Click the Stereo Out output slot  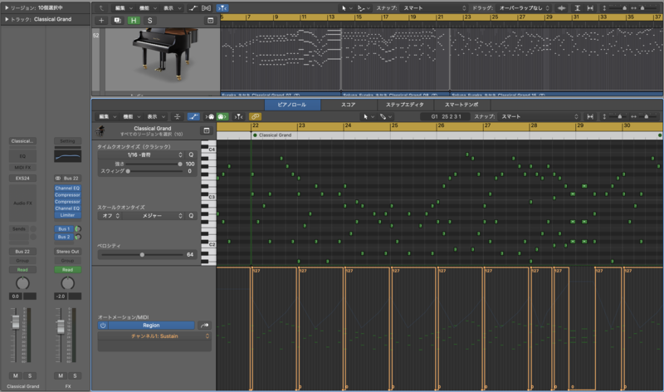(67, 252)
